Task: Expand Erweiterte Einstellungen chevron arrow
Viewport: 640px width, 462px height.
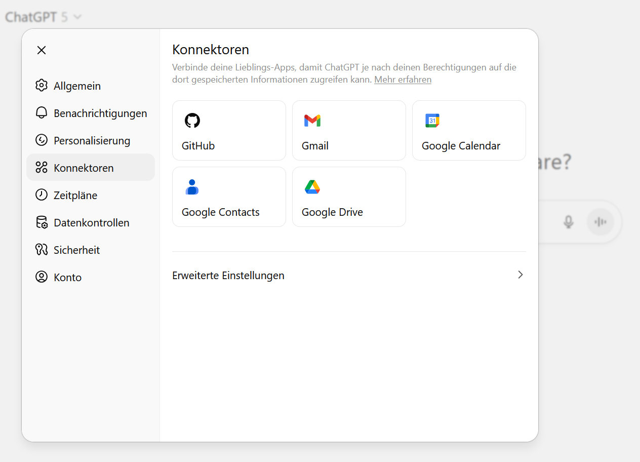Action: (x=520, y=275)
